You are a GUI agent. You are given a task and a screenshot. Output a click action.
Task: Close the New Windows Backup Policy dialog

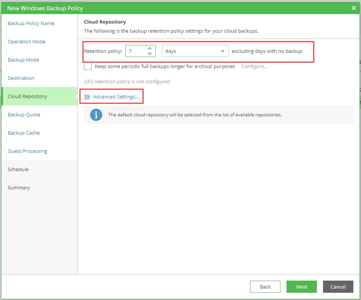[354, 8]
